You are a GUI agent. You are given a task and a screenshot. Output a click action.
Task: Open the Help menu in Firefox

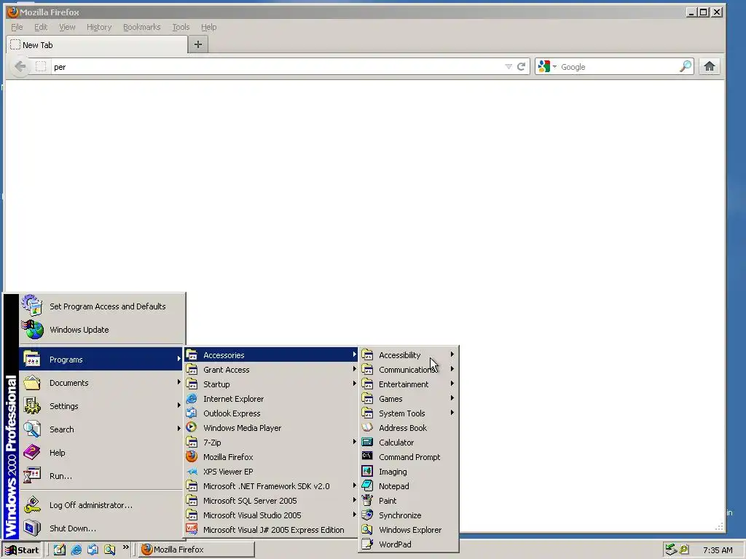pos(208,27)
